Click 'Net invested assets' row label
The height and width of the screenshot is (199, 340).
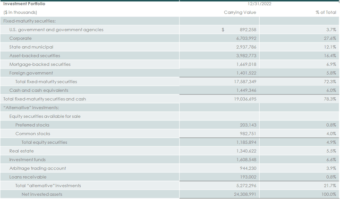coord(41,194)
